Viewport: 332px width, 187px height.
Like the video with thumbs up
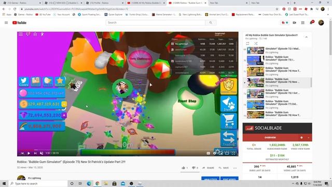(x=183, y=168)
